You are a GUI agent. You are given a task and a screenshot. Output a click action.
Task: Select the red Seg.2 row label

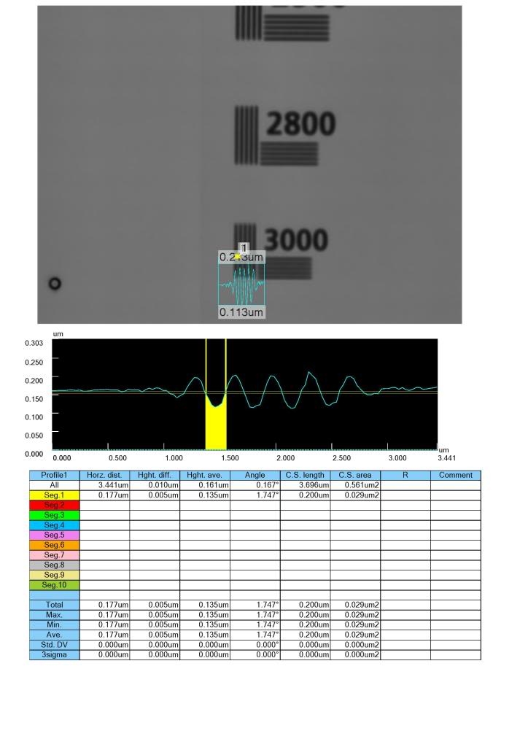pos(54,505)
